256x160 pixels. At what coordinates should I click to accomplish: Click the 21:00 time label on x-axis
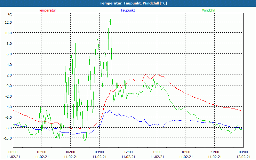point(214,152)
